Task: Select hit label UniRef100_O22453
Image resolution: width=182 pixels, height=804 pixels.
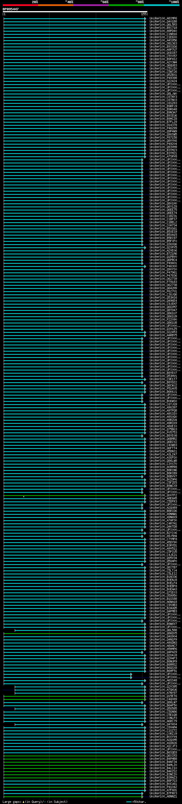Action: (163, 332)
